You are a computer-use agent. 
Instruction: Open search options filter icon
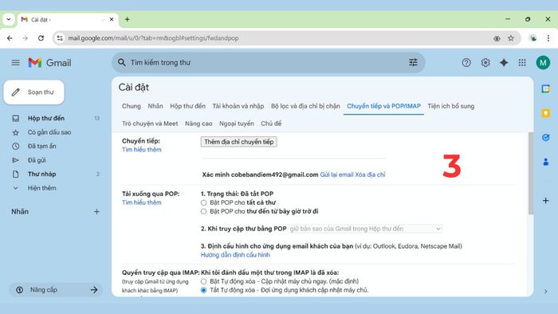pos(413,63)
